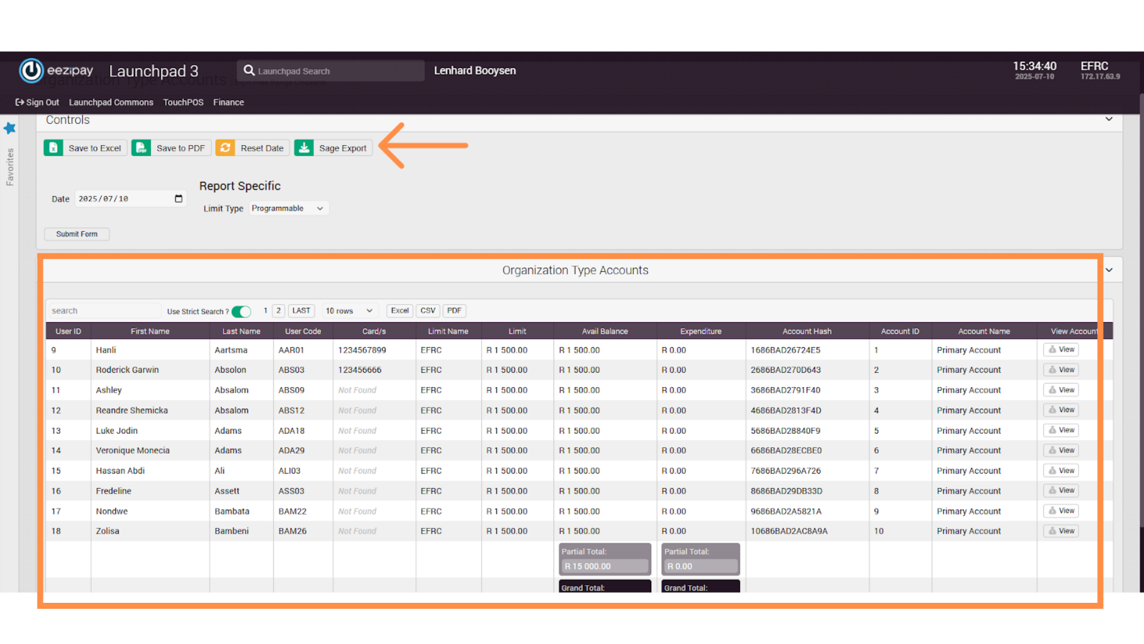Click the Favorites sidebar label
Image resolution: width=1144 pixels, height=644 pixels.
(10, 167)
